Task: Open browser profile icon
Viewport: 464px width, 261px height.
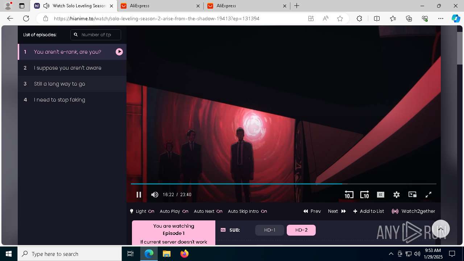Action: [x=8, y=6]
